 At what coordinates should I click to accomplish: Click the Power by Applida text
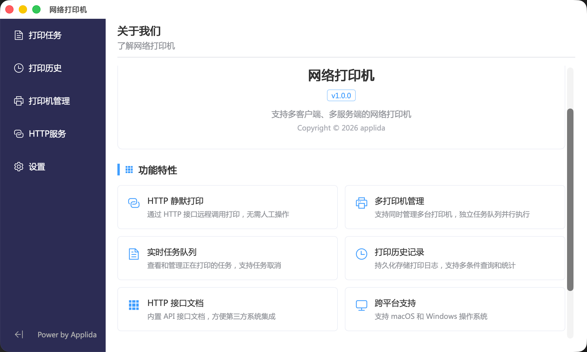(x=67, y=335)
